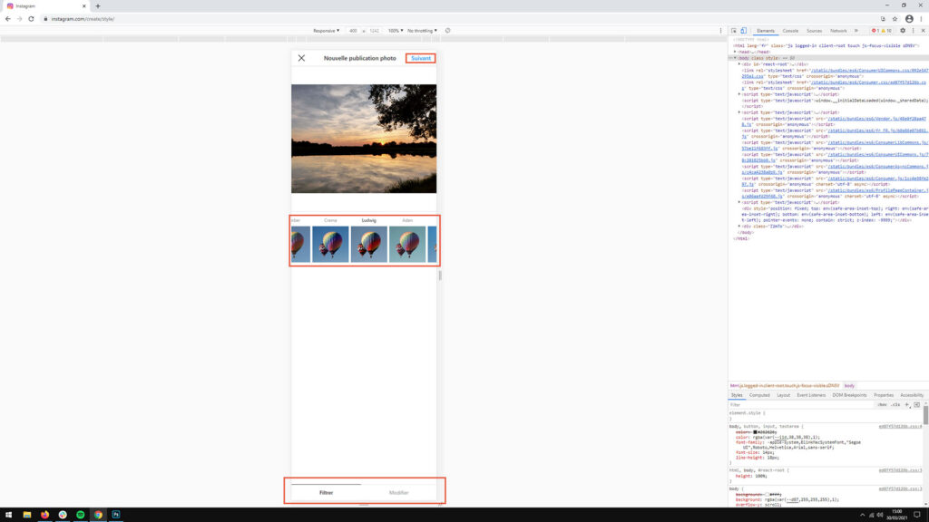Select the Crema filter thumbnail
Viewport: 929px width, 522px height.
pos(330,244)
